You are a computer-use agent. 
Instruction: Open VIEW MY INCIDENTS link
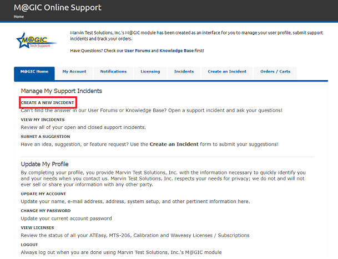43,120
